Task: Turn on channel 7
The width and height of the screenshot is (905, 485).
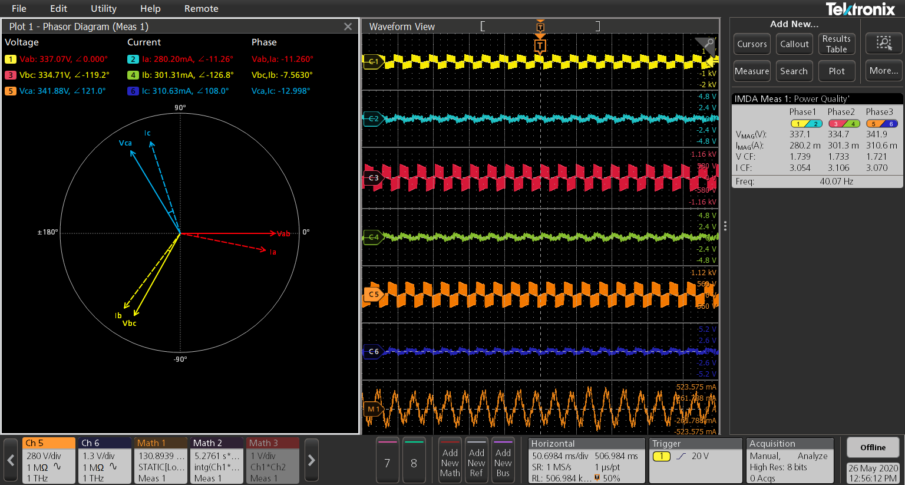Action: point(387,461)
